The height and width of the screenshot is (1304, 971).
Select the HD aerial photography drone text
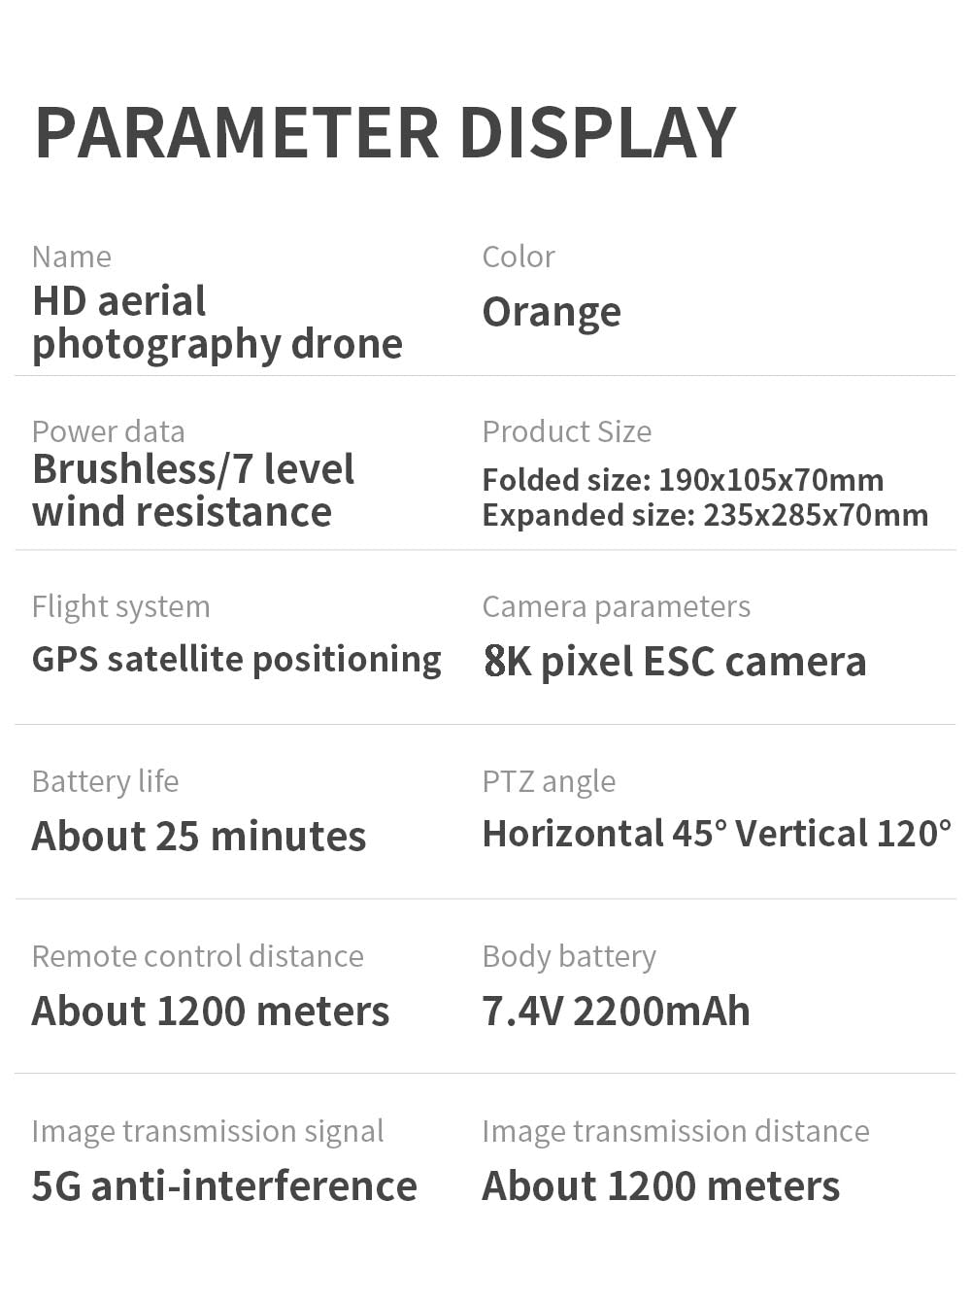(217, 323)
